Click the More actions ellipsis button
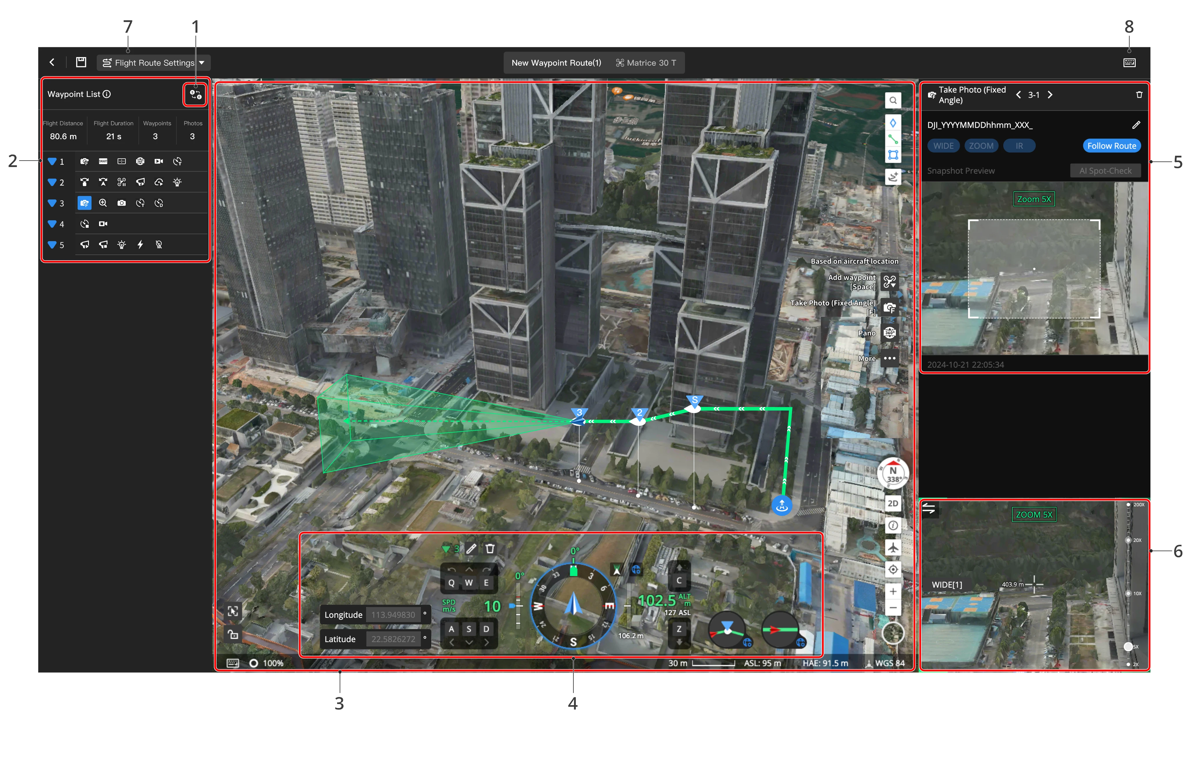Viewport: 1202px width, 759px height. [889, 358]
